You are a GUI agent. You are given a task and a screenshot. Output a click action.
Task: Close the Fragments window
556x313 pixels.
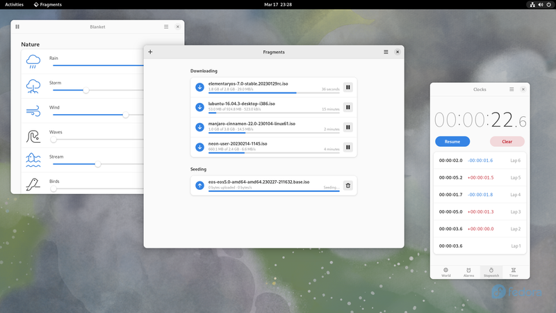pyautogui.click(x=398, y=51)
